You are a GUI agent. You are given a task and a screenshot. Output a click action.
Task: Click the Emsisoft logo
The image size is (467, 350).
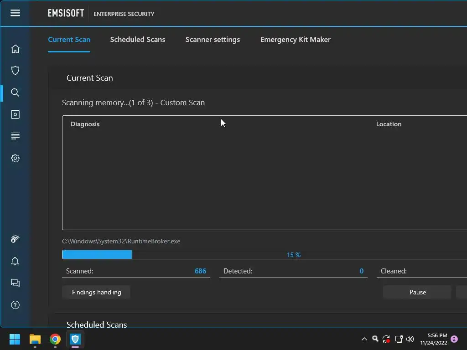(x=66, y=13)
